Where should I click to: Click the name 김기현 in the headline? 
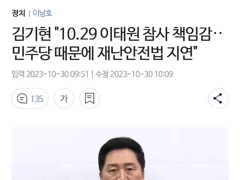pos(31,34)
